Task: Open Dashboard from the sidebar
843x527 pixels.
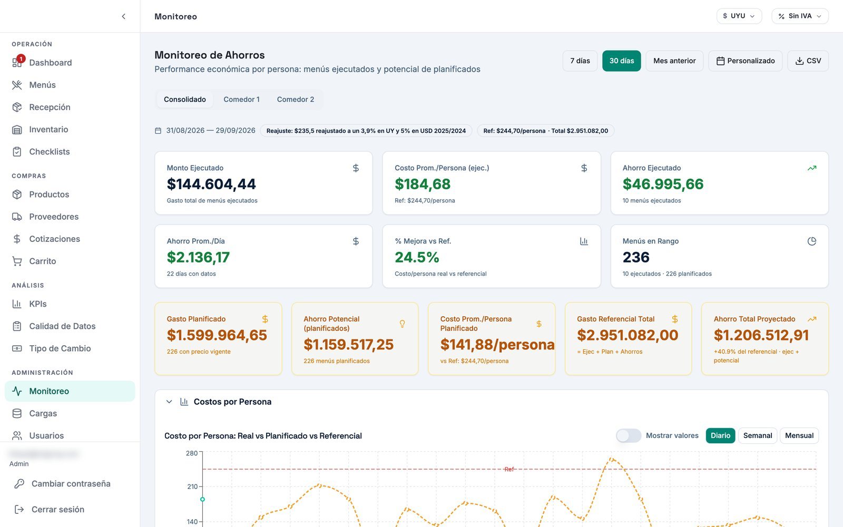Action: pyautogui.click(x=70, y=63)
